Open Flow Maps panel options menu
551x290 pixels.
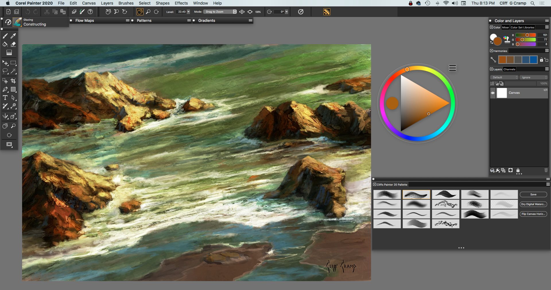point(128,20)
